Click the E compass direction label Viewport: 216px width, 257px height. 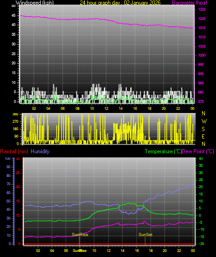tap(203, 136)
